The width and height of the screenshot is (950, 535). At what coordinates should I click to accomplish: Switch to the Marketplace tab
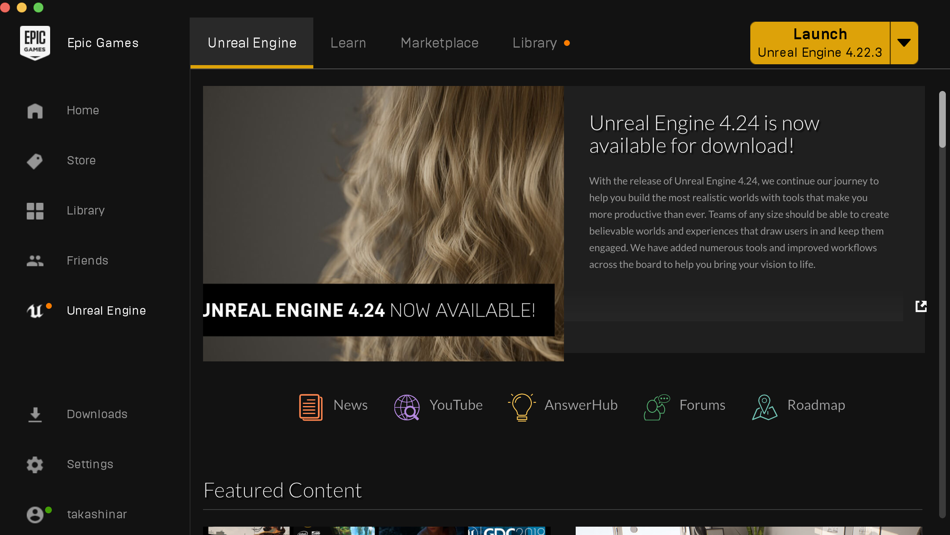439,43
